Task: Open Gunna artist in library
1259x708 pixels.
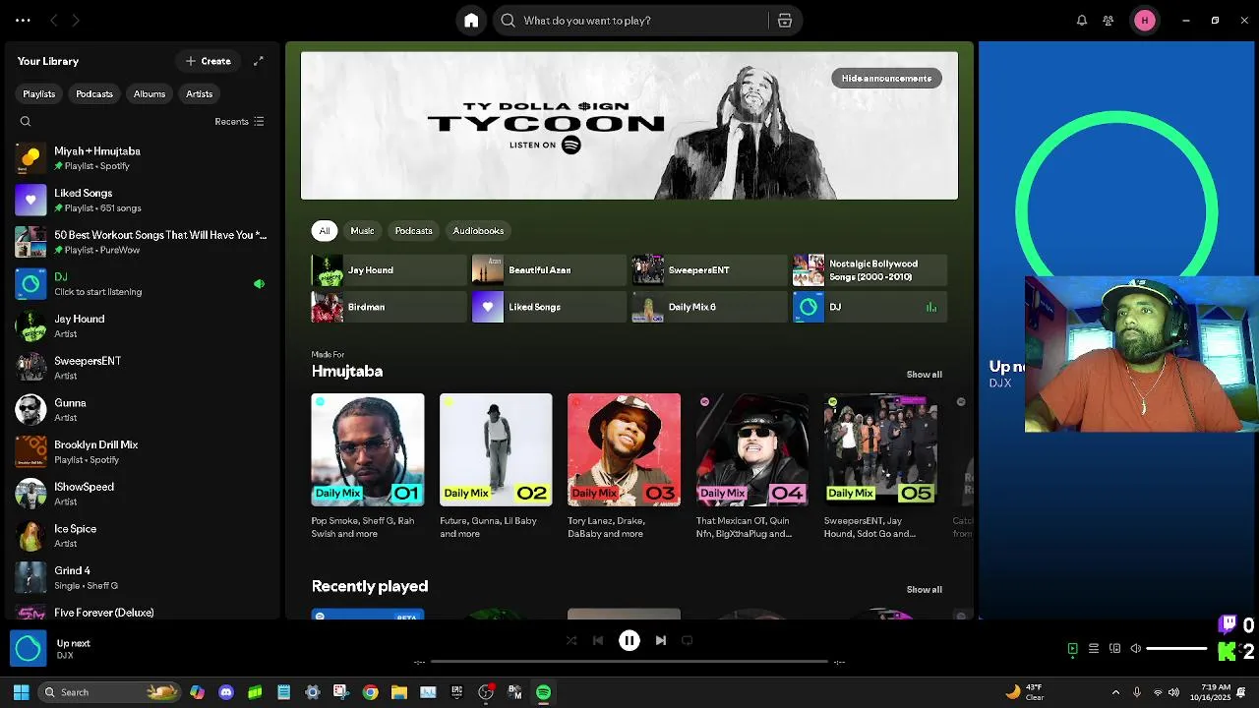Action: point(143,410)
